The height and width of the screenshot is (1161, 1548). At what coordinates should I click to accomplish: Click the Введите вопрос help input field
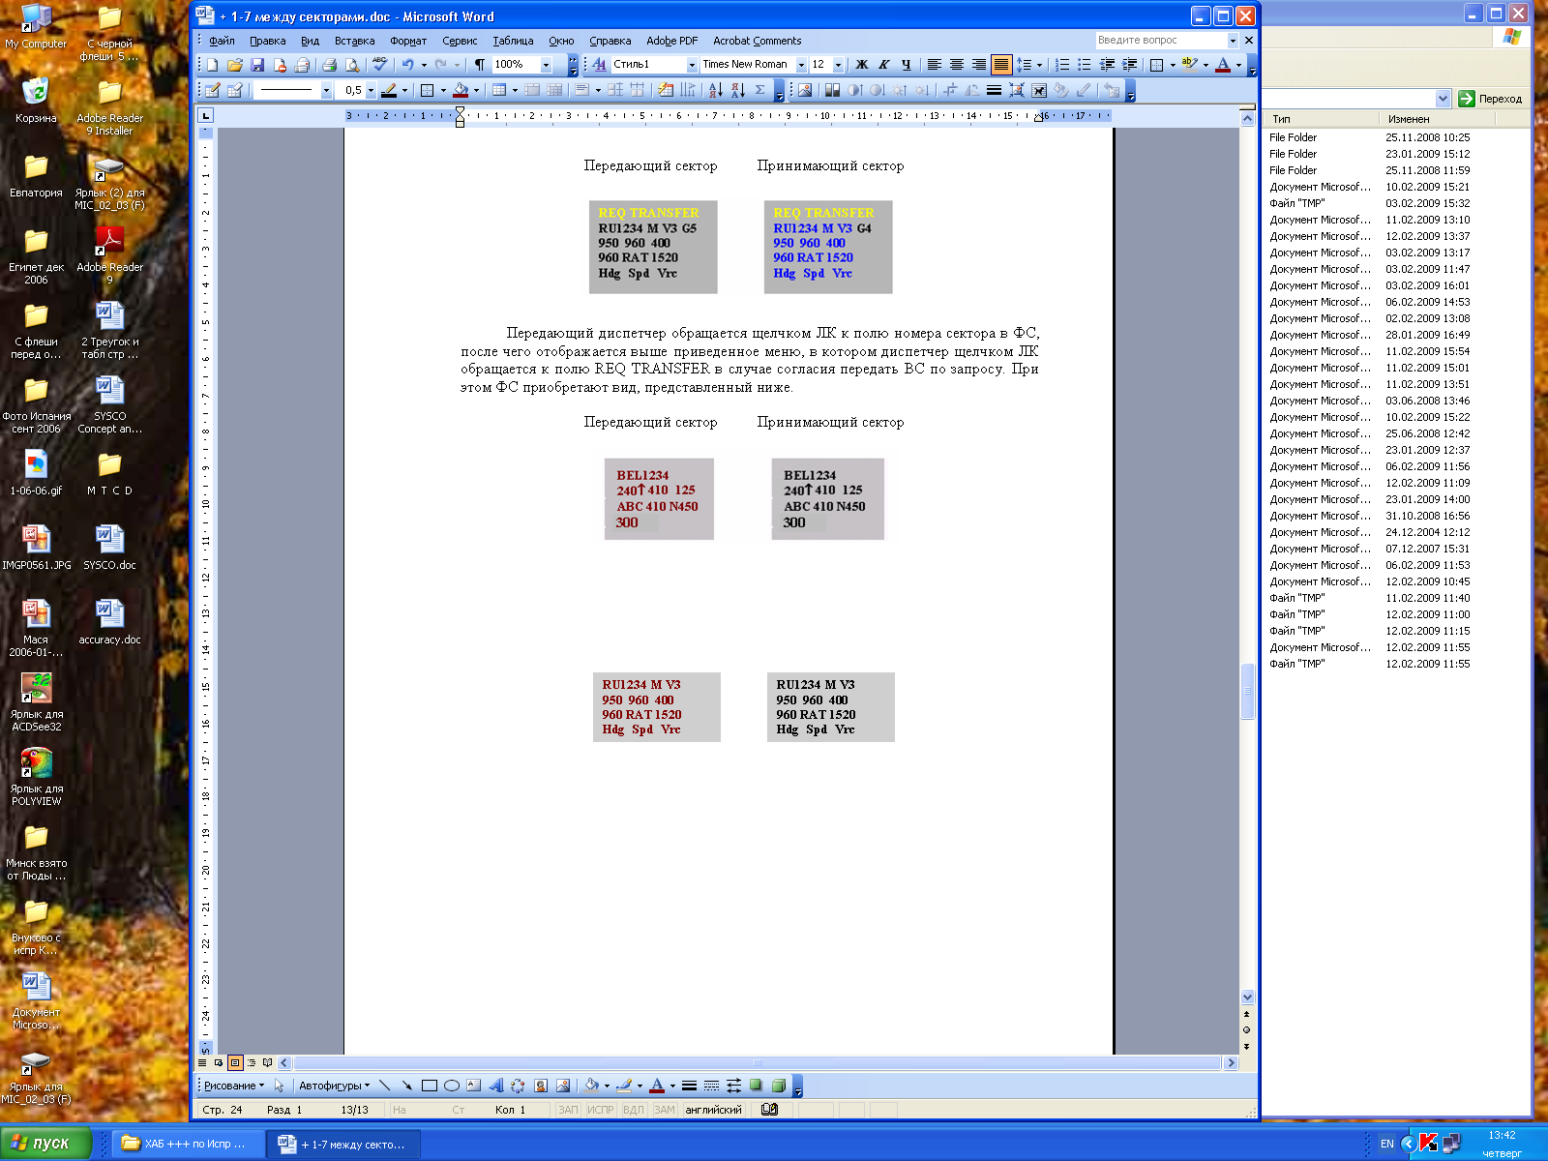[1159, 41]
